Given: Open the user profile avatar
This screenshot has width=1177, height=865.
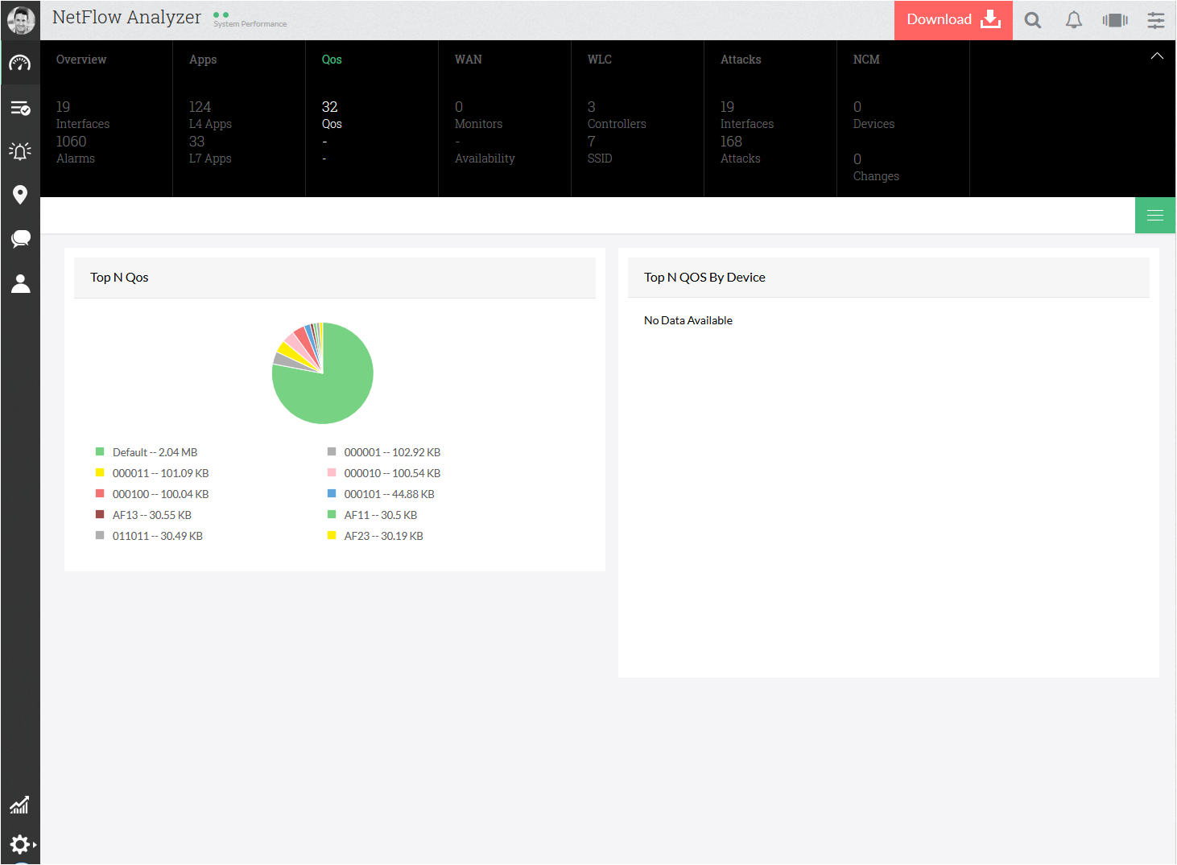Looking at the screenshot, I should (x=21, y=20).
